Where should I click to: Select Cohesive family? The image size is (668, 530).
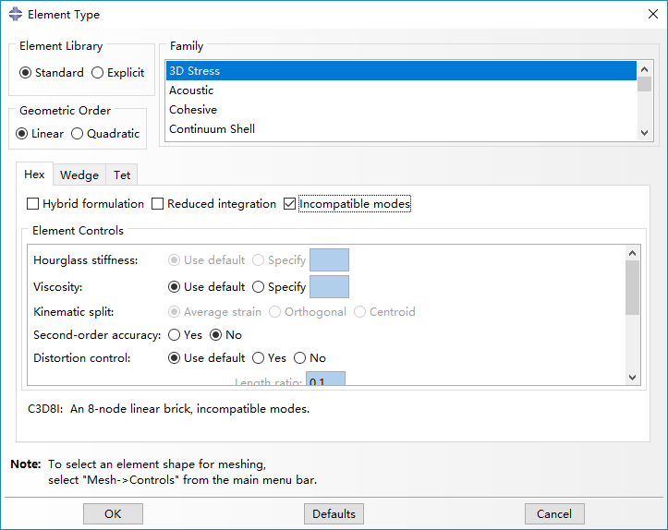pyautogui.click(x=401, y=109)
